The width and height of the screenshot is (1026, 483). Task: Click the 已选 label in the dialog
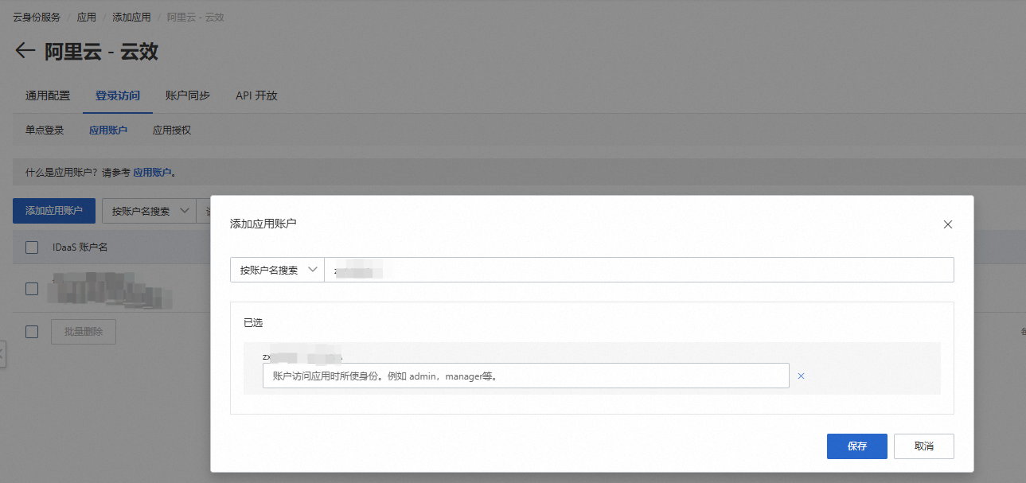click(x=253, y=322)
